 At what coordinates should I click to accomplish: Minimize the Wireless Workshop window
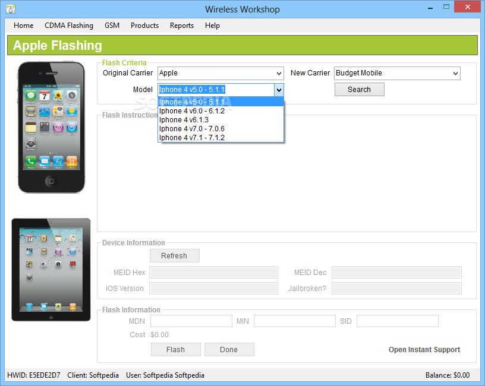430,7
